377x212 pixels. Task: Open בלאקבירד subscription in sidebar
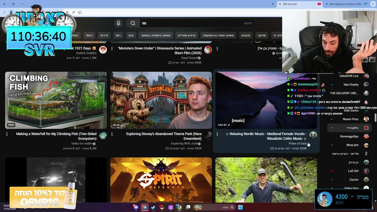(x=349, y=128)
